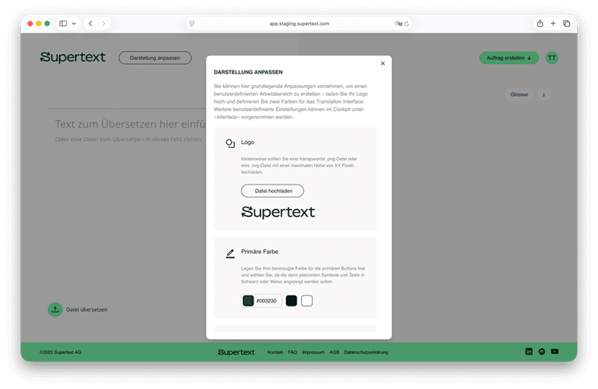Click the translate icon in address bar
This screenshot has height=389, width=598.
[398, 24]
